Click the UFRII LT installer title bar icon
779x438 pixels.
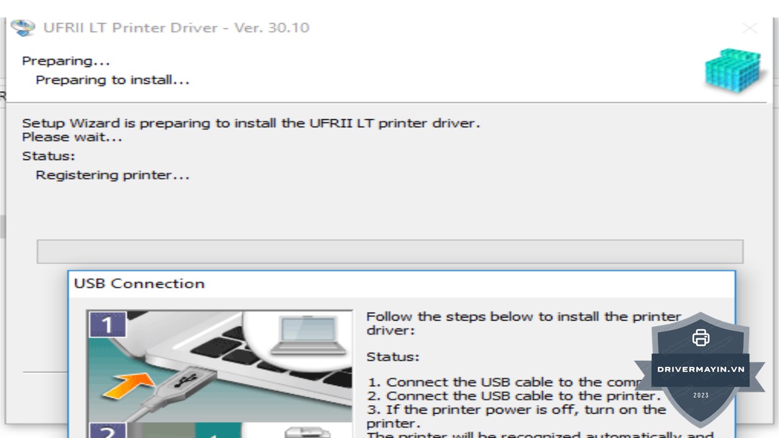[23, 28]
